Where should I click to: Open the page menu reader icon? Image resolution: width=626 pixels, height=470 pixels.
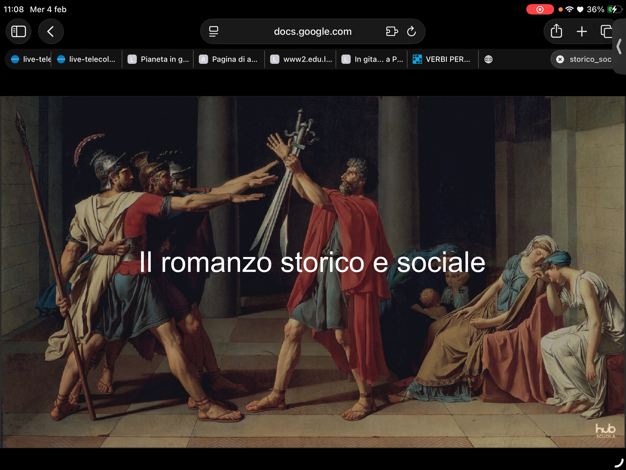tap(214, 31)
